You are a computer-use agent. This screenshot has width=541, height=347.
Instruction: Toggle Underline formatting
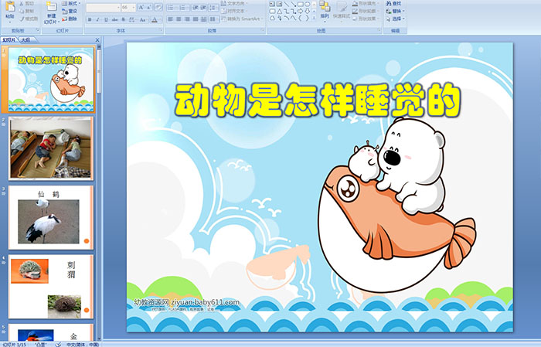pos(106,20)
